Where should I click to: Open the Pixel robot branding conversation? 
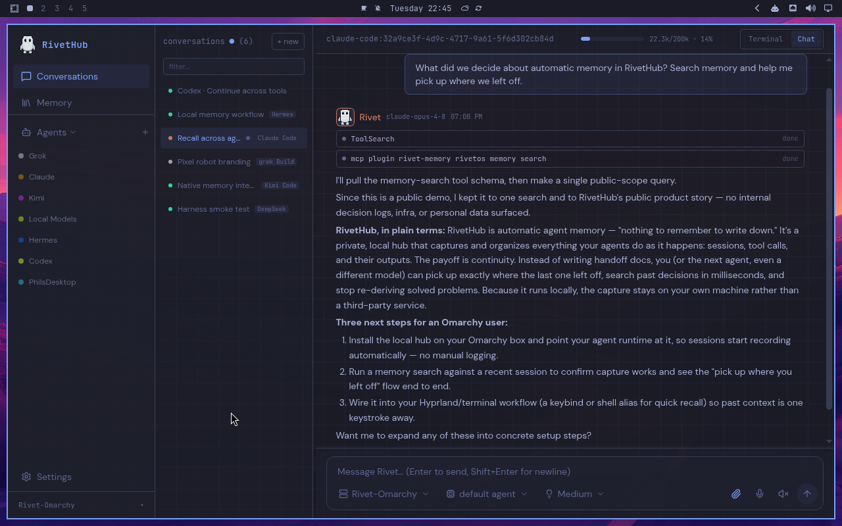tap(234, 162)
